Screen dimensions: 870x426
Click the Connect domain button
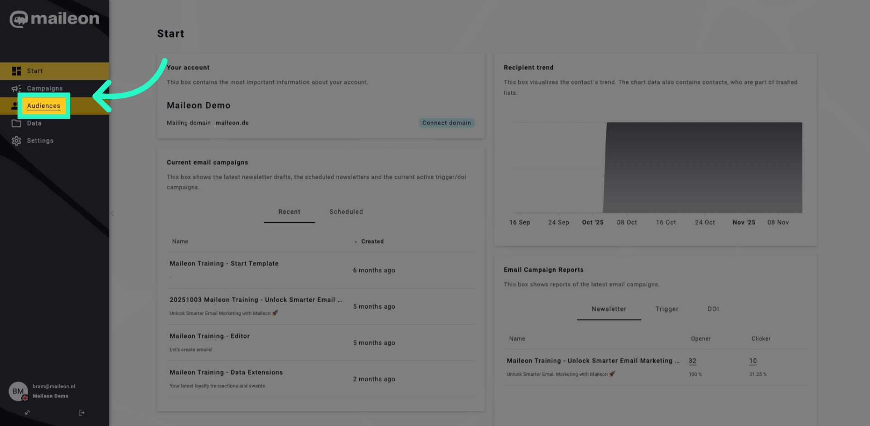point(446,123)
